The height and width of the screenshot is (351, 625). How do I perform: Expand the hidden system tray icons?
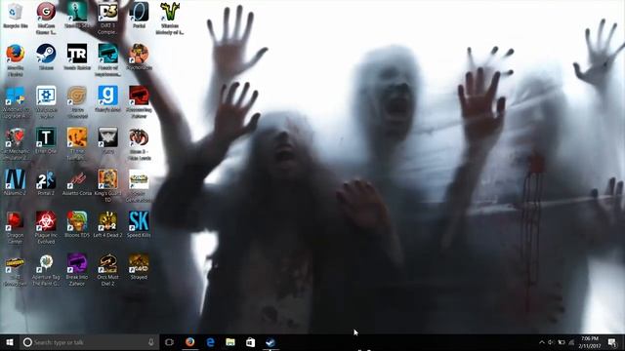click(x=542, y=342)
